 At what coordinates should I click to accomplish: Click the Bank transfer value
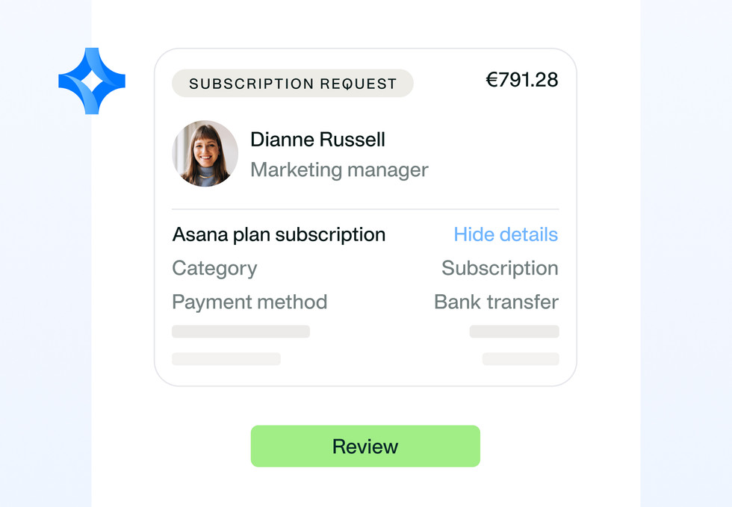click(496, 302)
